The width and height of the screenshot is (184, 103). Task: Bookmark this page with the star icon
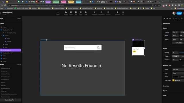tap(159, 5)
